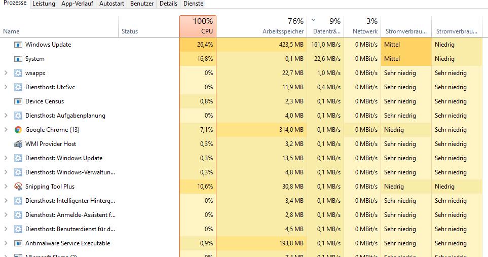The height and width of the screenshot is (257, 488).
Task: Expand the Diensthost: Anmelde-Assistent group
Action: [x=6, y=215]
